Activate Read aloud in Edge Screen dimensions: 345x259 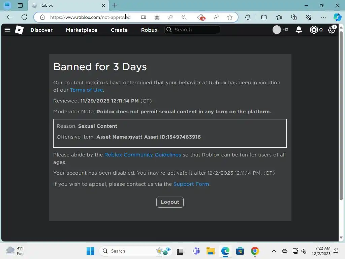(217, 17)
